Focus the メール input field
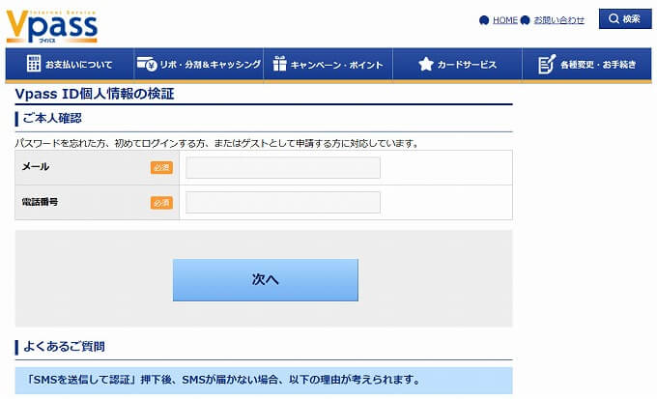The image size is (657, 399). pyautogui.click(x=283, y=168)
